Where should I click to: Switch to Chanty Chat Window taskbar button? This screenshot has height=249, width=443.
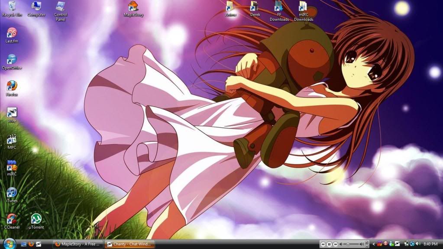tap(129, 244)
